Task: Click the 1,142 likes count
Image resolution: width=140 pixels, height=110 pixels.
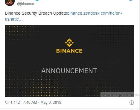Action: point(15,103)
